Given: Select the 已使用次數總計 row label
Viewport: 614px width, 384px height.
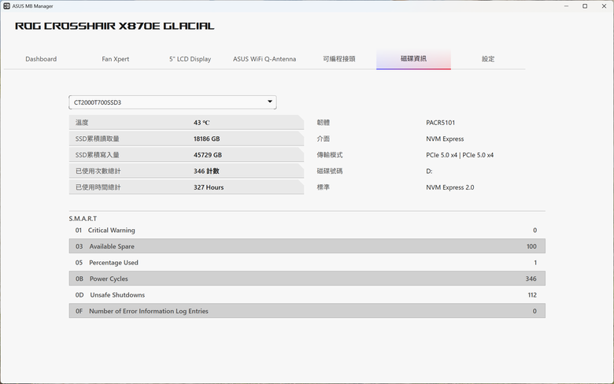Looking at the screenshot, I should click(98, 171).
